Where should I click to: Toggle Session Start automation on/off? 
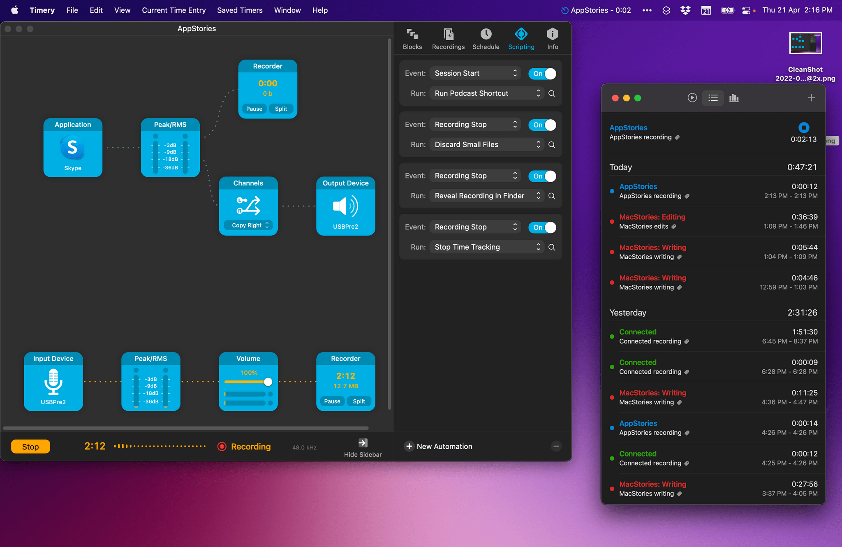click(x=543, y=73)
